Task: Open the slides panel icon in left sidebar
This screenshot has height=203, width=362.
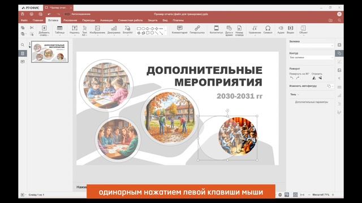Action: (x=23, y=54)
